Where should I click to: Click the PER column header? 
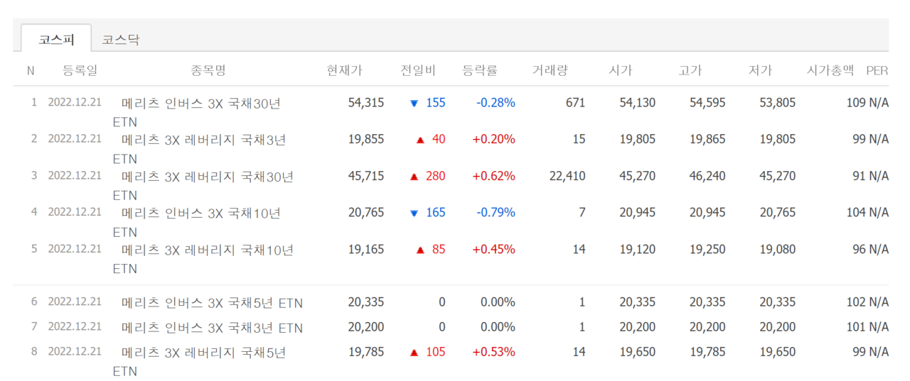877,71
